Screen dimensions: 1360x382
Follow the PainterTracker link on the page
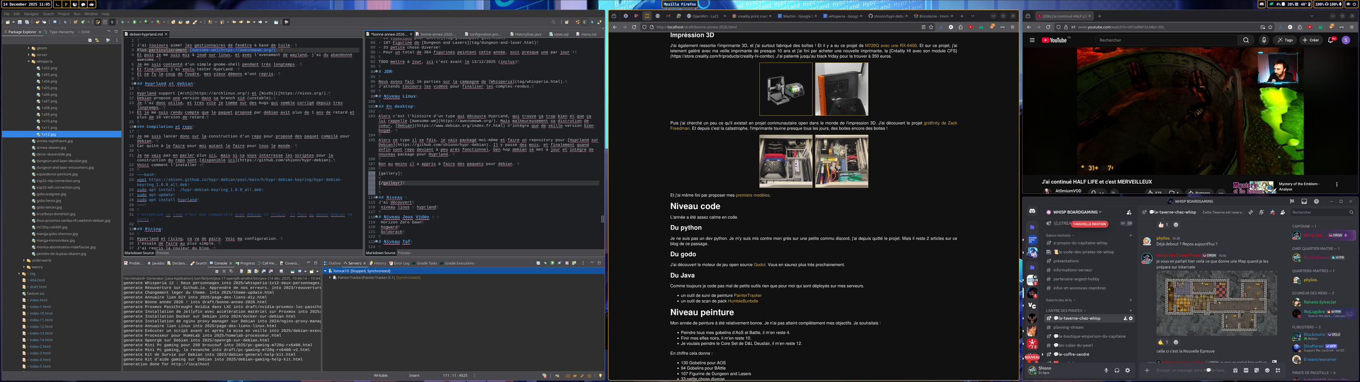pyautogui.click(x=747, y=295)
